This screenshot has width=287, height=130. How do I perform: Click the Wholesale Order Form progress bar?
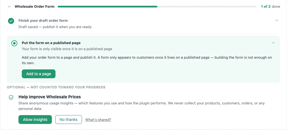coord(157,7)
